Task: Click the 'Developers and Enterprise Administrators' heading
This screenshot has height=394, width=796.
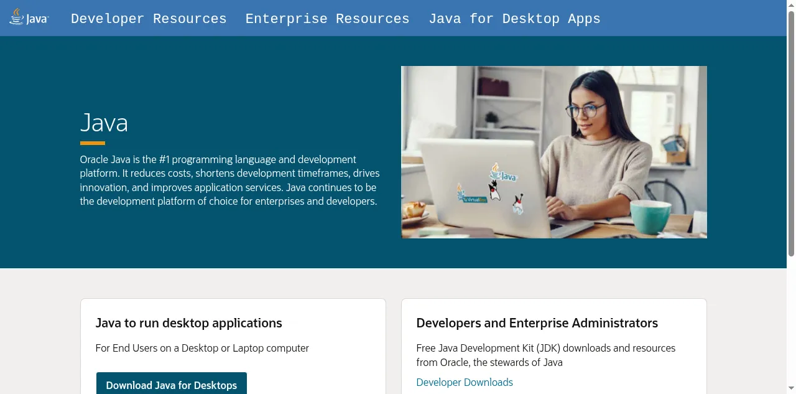Action: click(x=537, y=323)
